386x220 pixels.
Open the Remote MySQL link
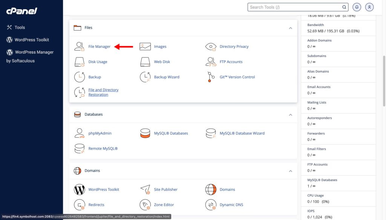[x=103, y=149]
